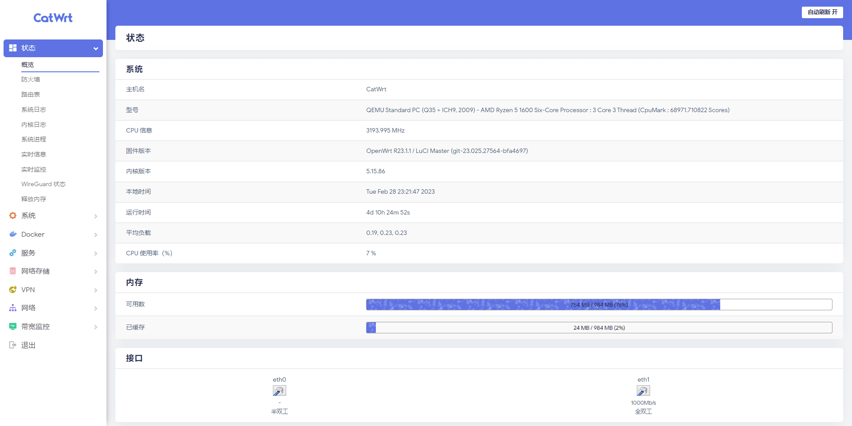Click the 系统 section heading in main panel
Image resolution: width=852 pixels, height=426 pixels.
(134, 69)
